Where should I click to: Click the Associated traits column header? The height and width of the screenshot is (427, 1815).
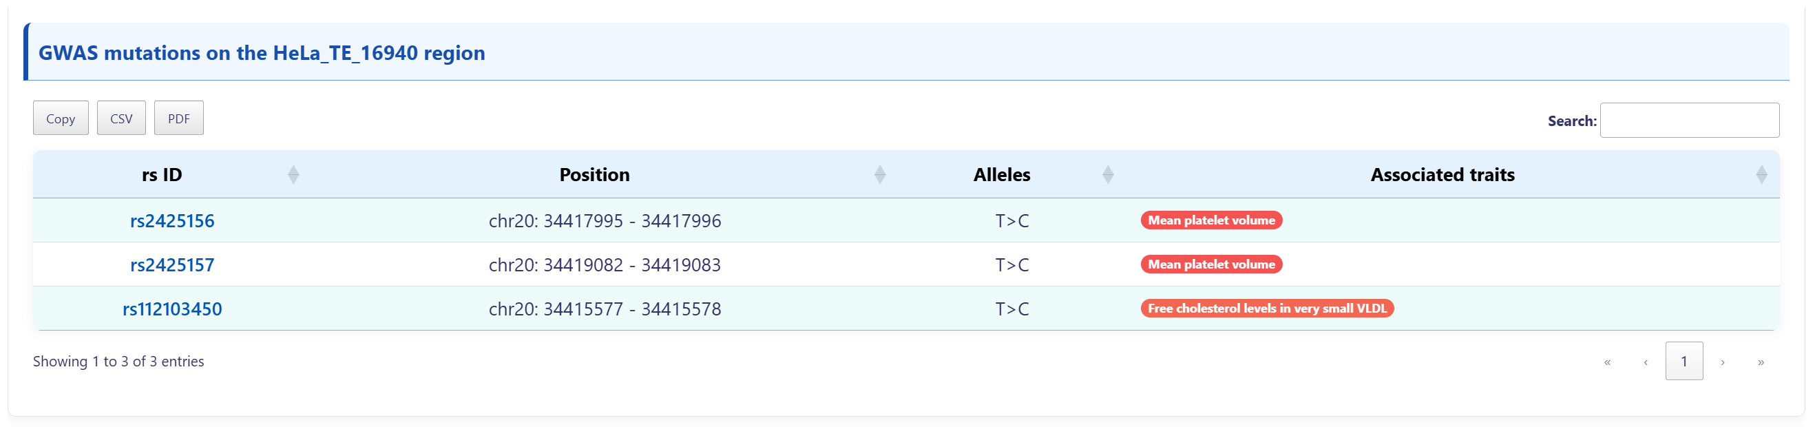1442,175
